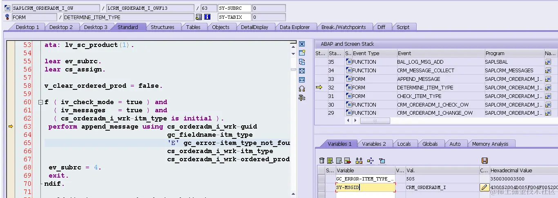Open the Data Explorer tab
Image resolution: width=558 pixels, height=198 pixels.
[295, 27]
